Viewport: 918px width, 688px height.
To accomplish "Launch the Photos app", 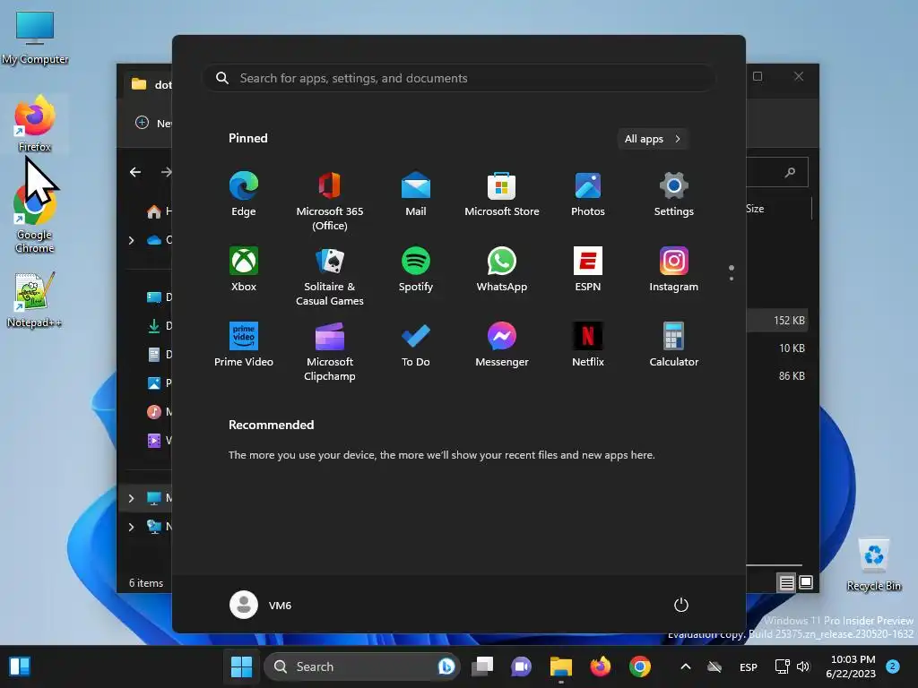I will click(x=588, y=194).
